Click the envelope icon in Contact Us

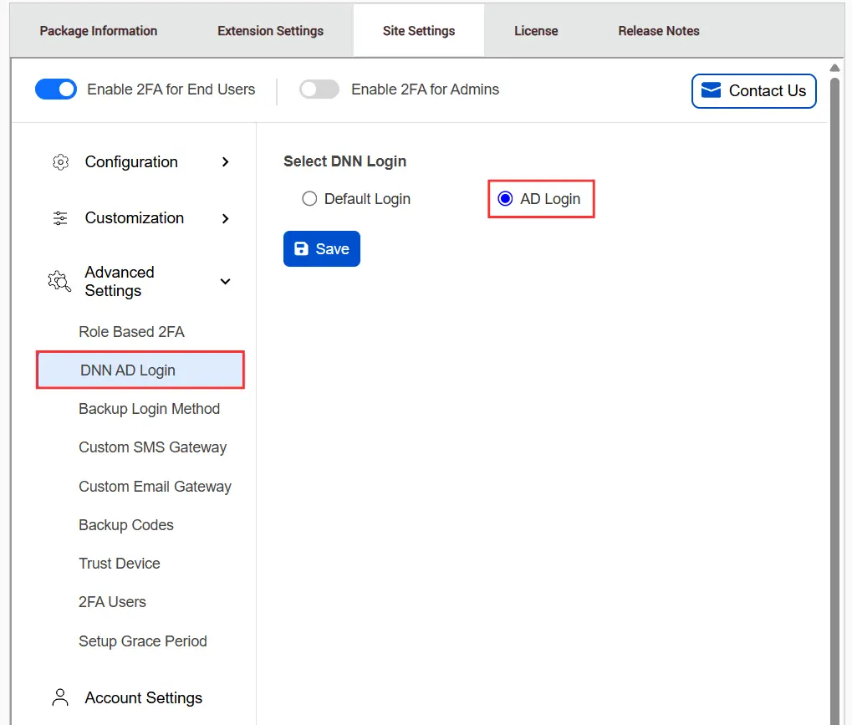tap(712, 90)
